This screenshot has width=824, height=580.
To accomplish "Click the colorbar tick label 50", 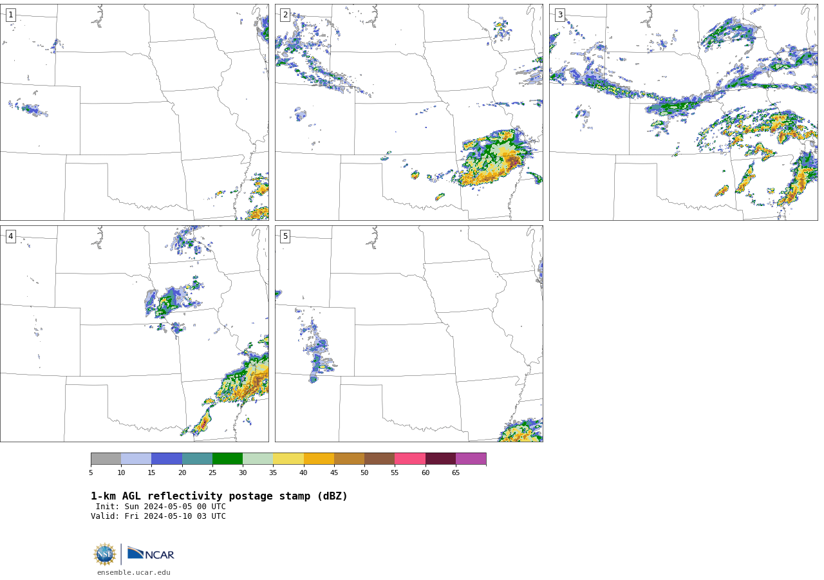I will (364, 473).
